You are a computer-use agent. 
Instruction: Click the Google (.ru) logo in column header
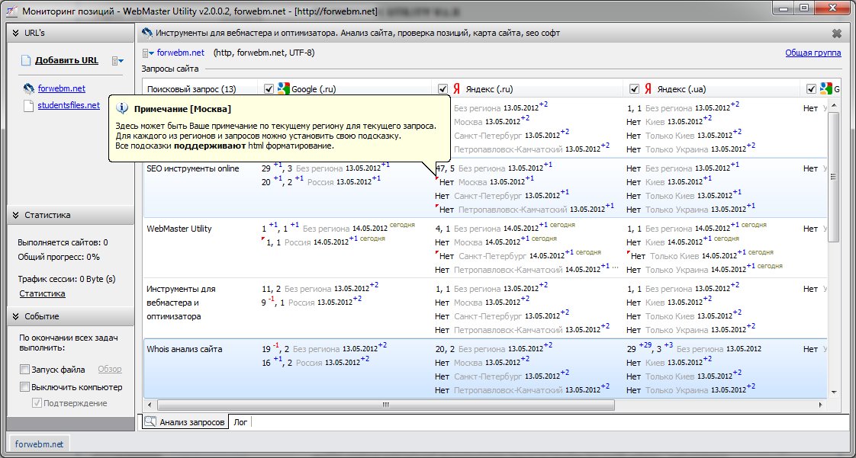(283, 89)
